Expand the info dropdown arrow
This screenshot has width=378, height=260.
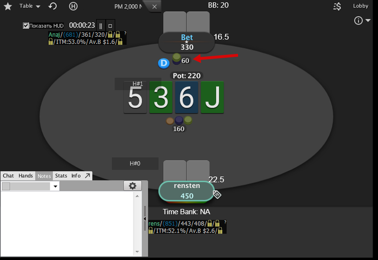368,21
